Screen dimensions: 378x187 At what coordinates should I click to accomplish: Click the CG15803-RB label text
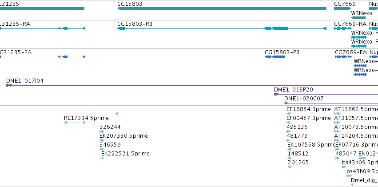tap(135, 24)
